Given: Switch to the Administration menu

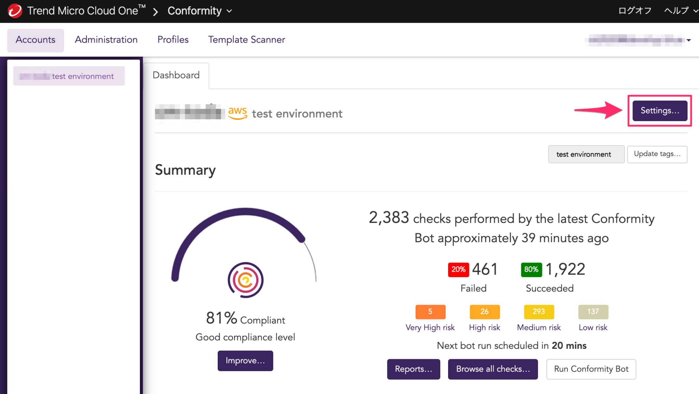Looking at the screenshot, I should (x=106, y=40).
